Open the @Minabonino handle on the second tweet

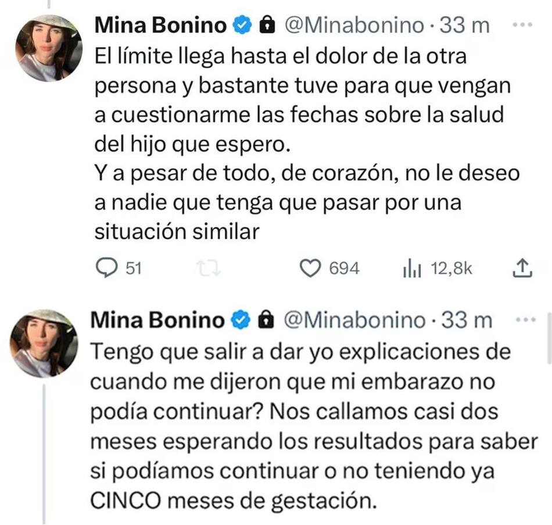coord(354,319)
